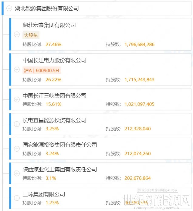Open 三环集团有限公司 company link

pos(44,194)
